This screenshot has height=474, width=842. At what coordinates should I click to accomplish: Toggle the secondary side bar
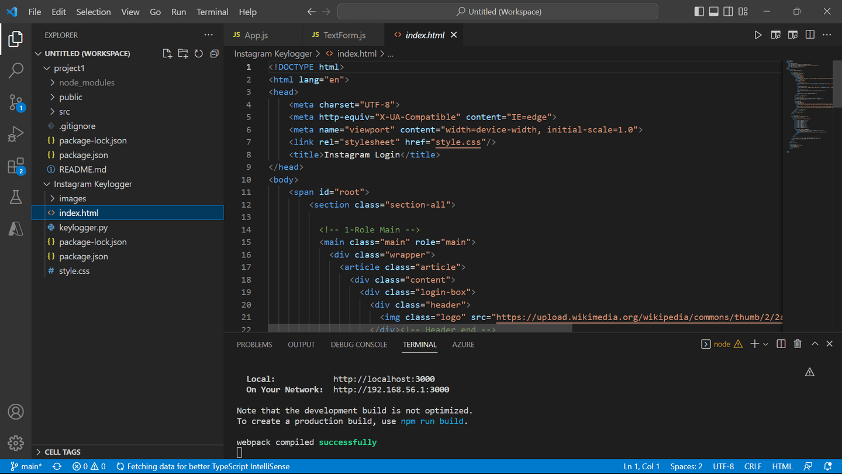point(729,12)
